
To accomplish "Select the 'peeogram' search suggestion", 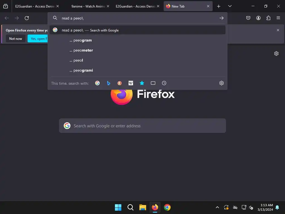I will pos(137,40).
